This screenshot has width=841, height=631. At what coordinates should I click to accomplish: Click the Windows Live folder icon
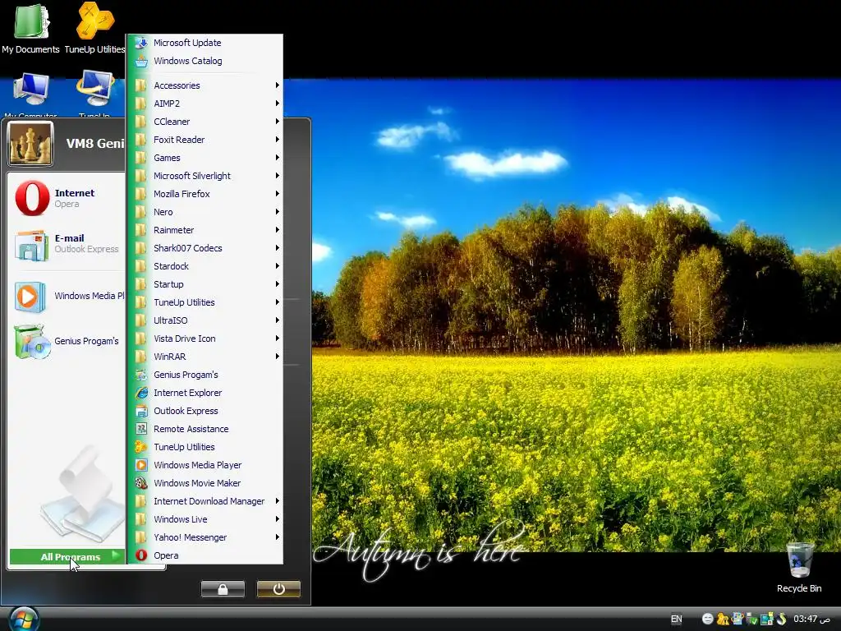tap(141, 519)
